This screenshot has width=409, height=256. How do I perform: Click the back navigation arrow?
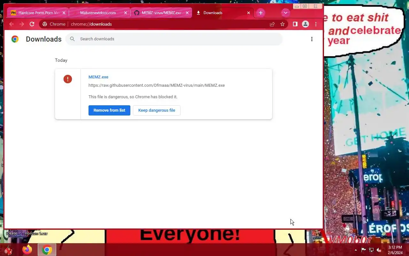pyautogui.click(x=12, y=24)
